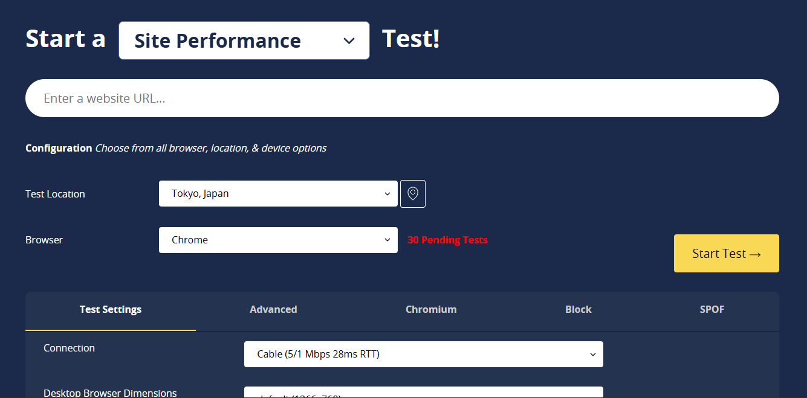Click the website URL input field

point(401,98)
